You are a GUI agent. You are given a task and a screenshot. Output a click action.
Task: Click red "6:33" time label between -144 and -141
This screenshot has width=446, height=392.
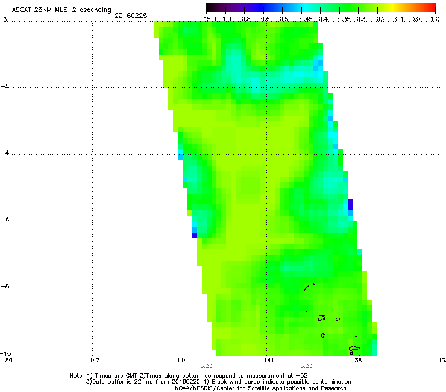pos(206,366)
